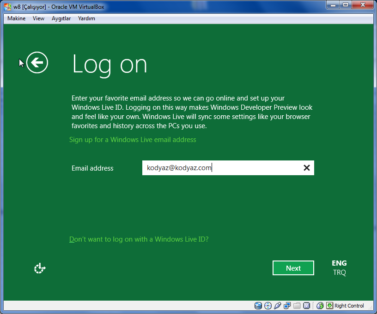Click the optical CD drive status icon

click(268, 306)
